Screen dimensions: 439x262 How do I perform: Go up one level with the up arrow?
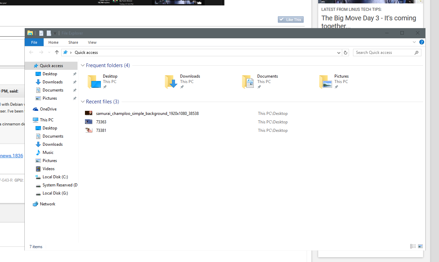57,52
